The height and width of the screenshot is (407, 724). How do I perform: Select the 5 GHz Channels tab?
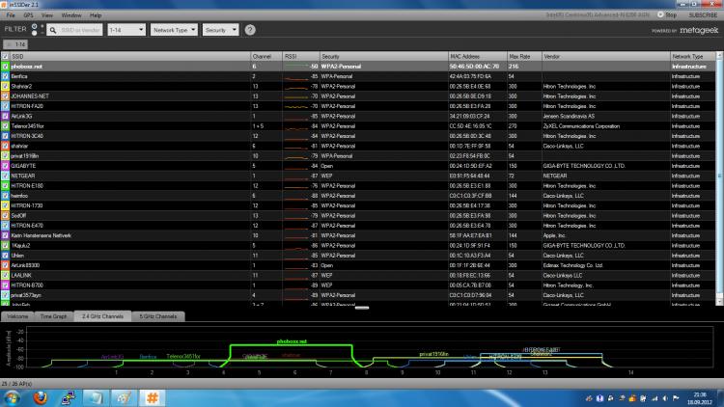pyautogui.click(x=158, y=316)
